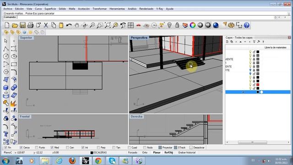293x165 pixels.
Task: Open options with the gear icon
Action: click(x=231, y=25)
